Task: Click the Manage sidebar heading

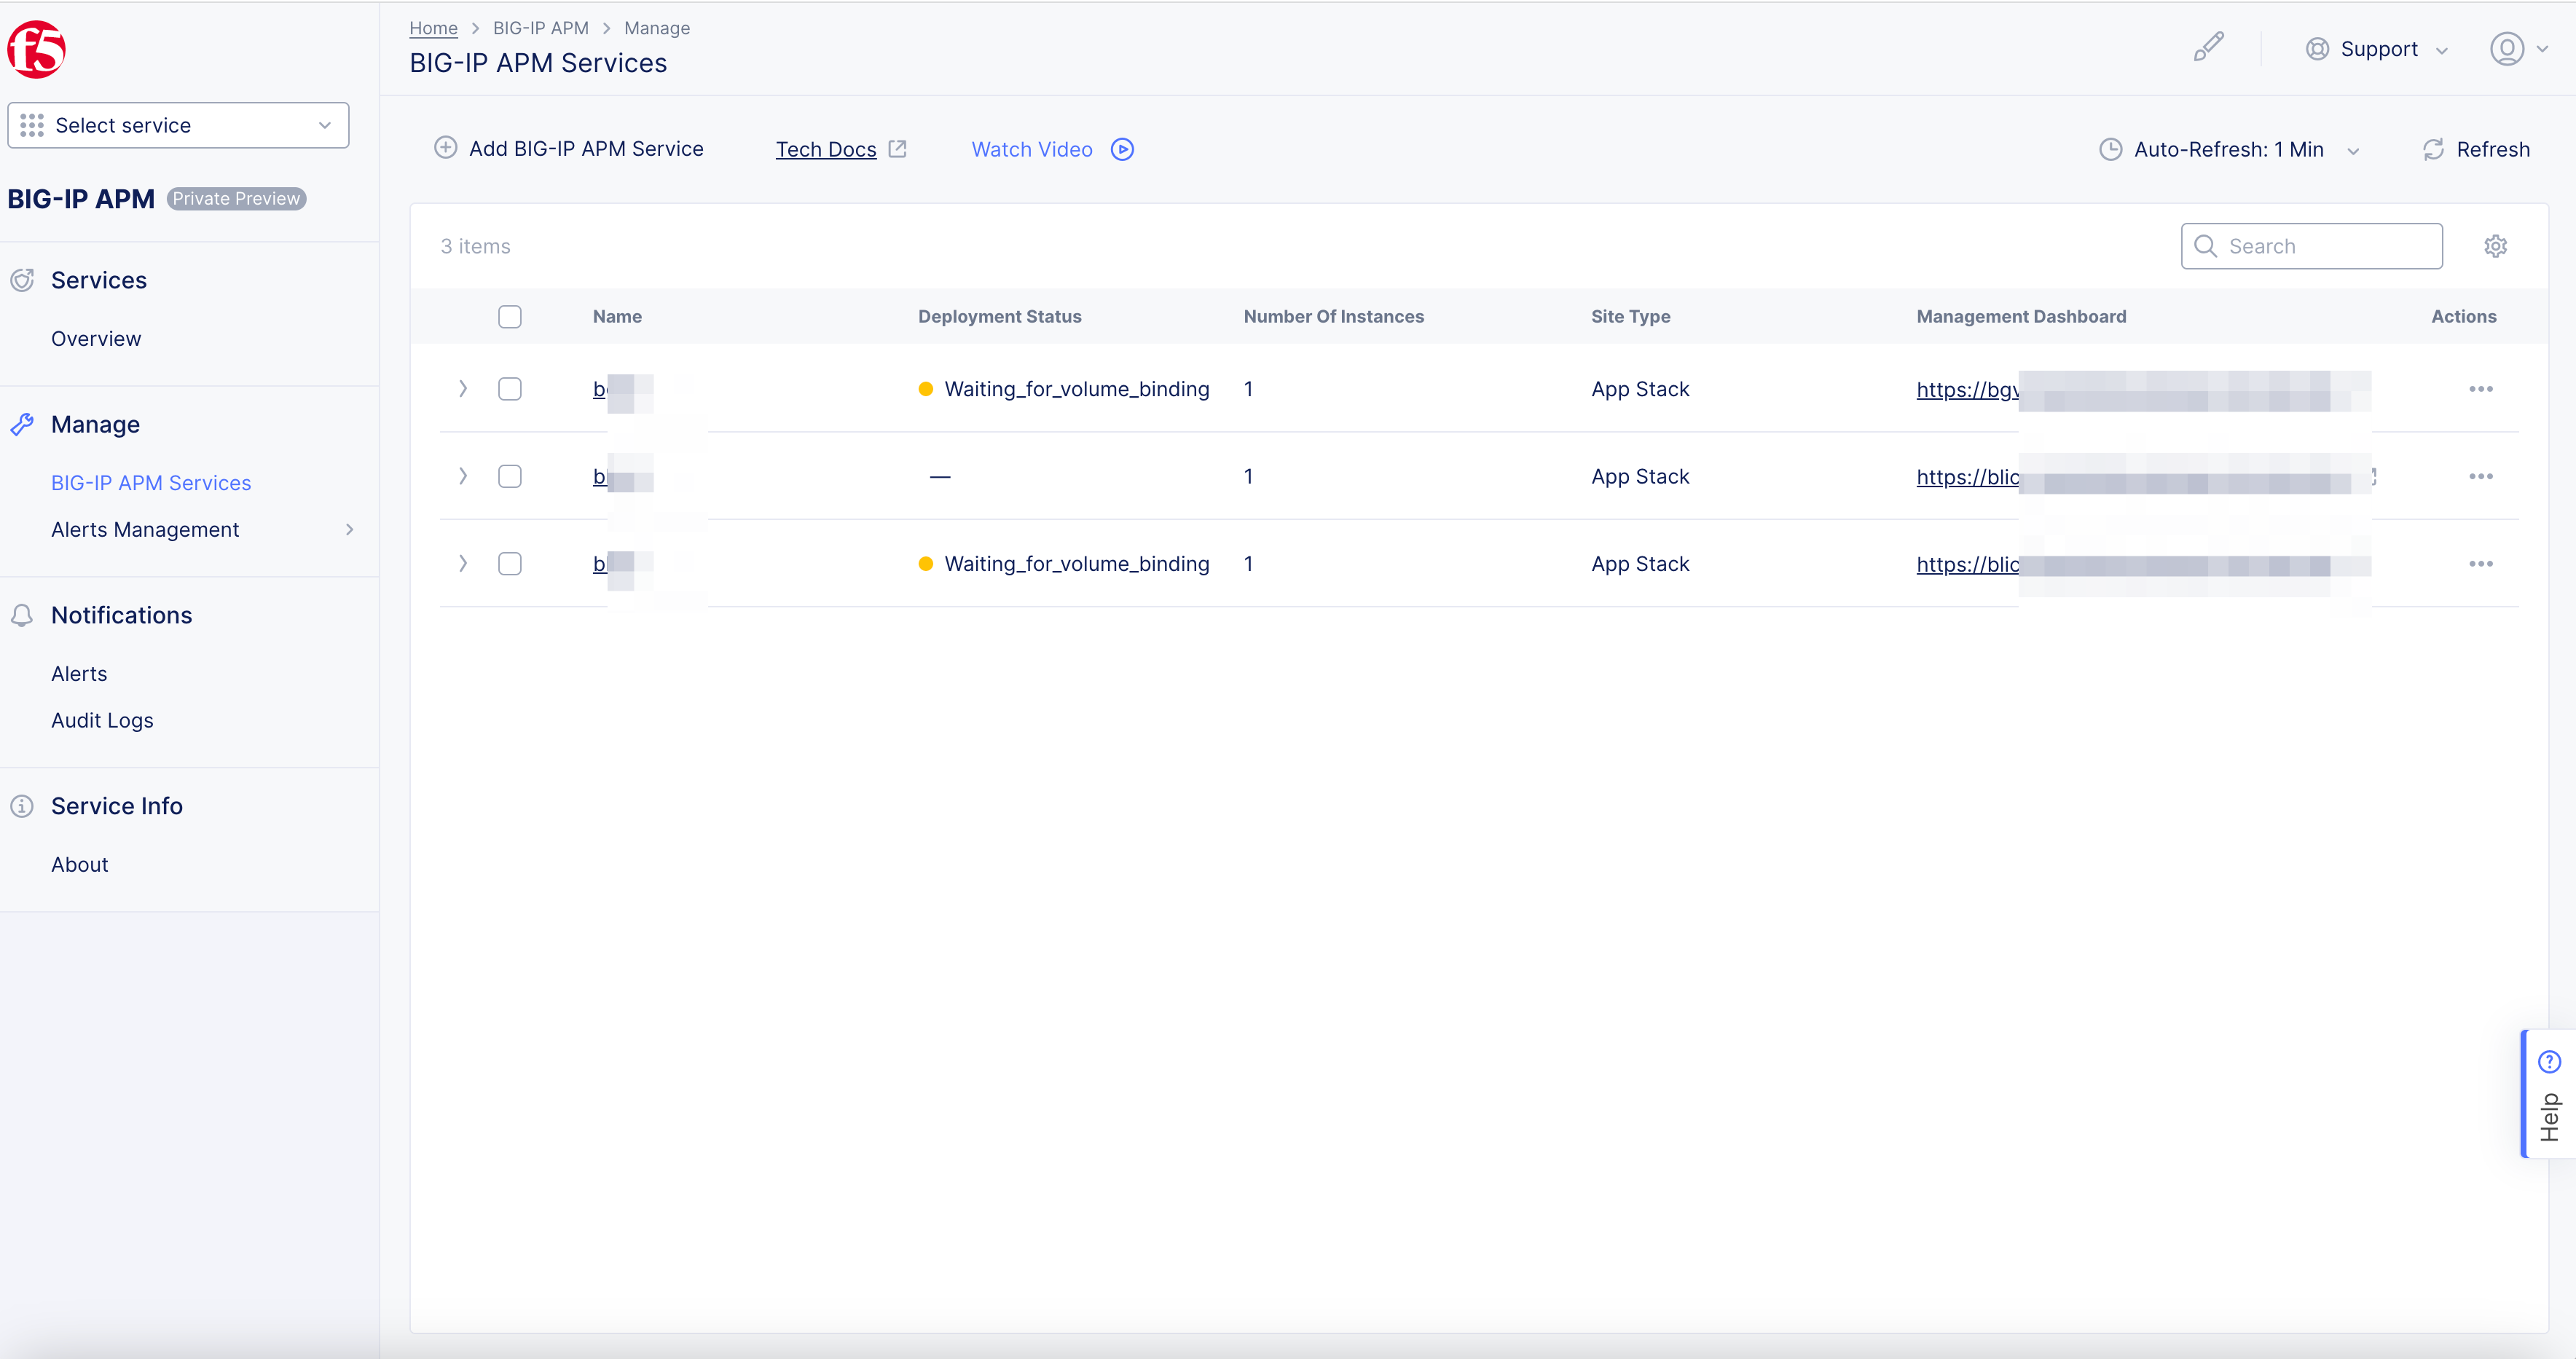Action: click(x=95, y=424)
